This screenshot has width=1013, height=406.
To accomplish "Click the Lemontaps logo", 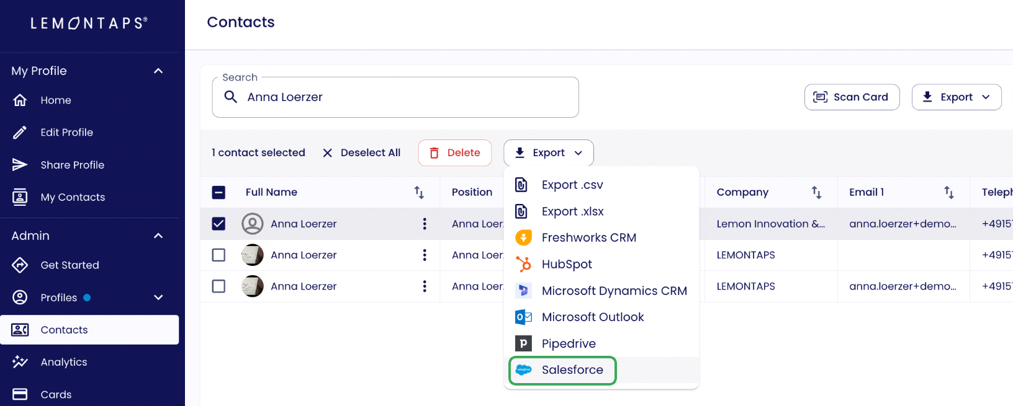I will tap(89, 23).
